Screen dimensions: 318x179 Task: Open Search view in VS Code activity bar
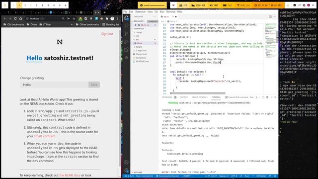pos(126,26)
